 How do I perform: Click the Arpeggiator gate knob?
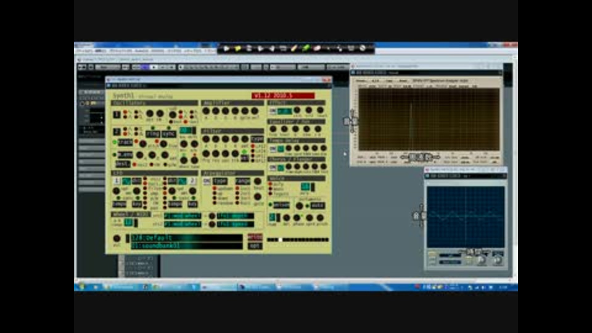pos(258,197)
